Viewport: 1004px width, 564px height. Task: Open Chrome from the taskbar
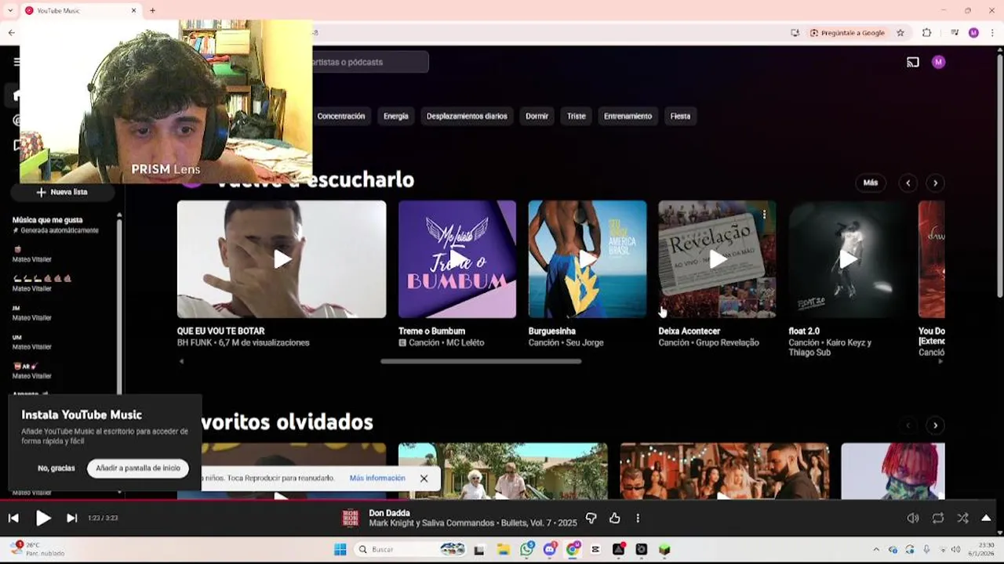point(573,549)
